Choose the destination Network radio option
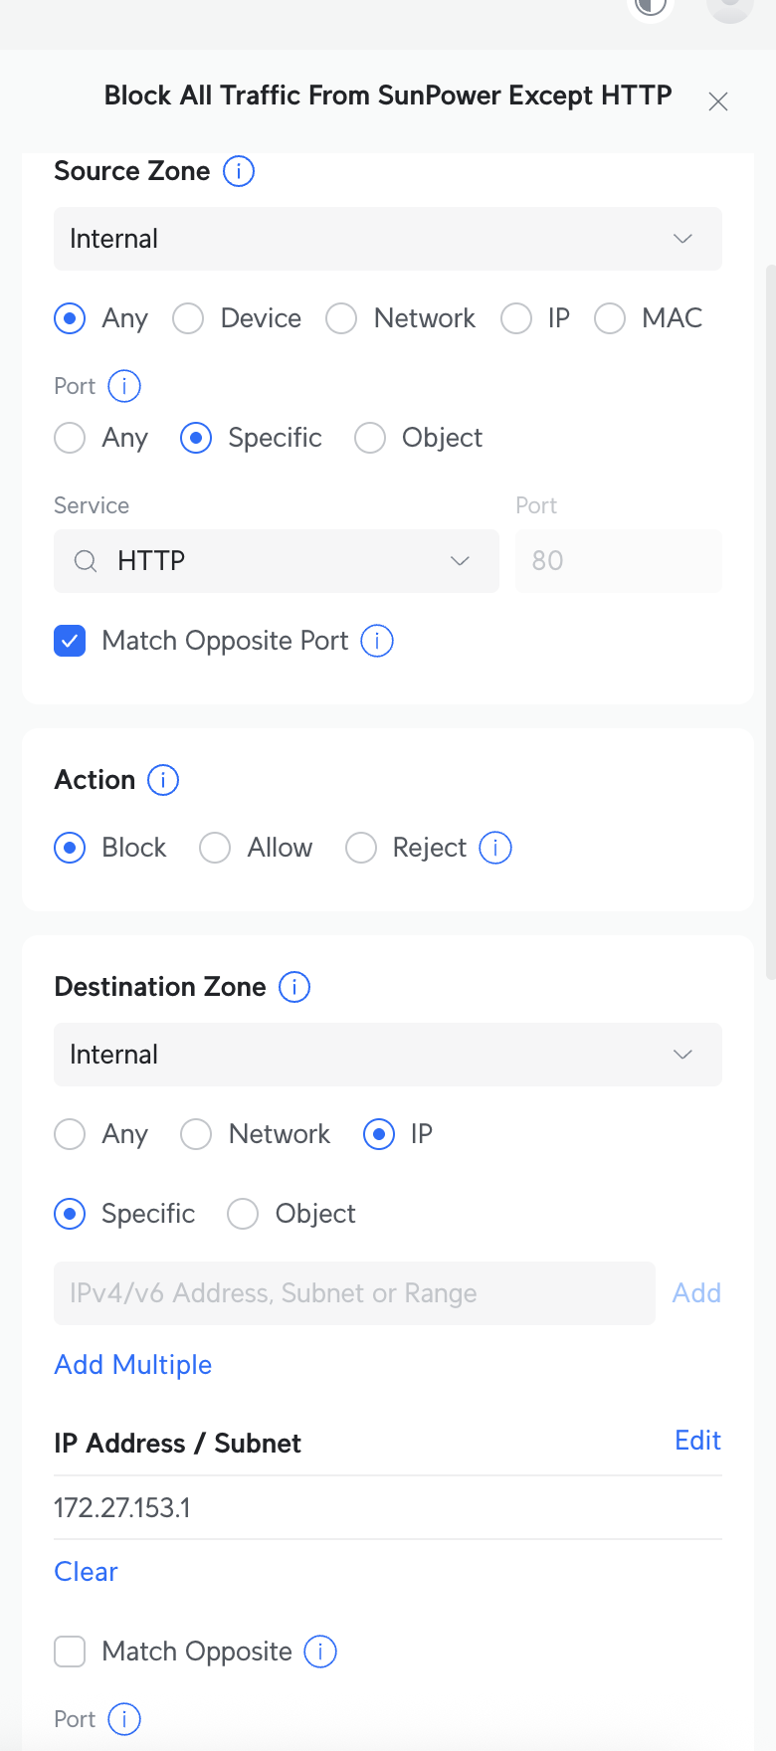776x1751 pixels. pyautogui.click(x=196, y=1134)
